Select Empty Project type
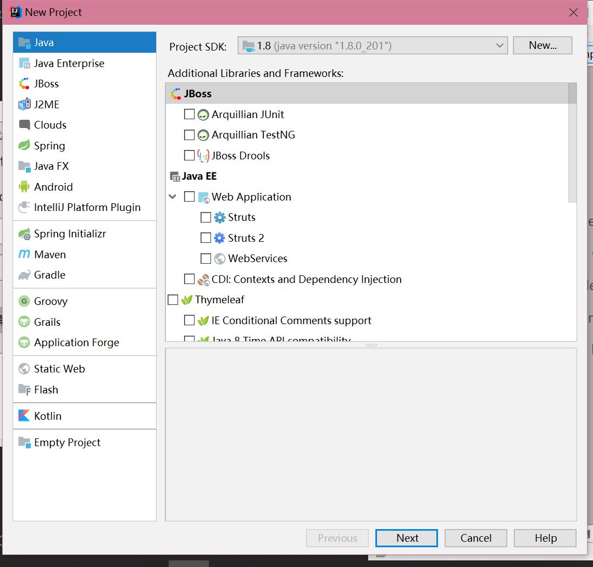The width and height of the screenshot is (593, 567). (x=85, y=442)
